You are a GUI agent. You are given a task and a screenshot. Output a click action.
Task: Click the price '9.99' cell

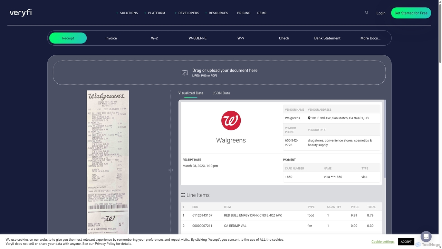pos(354,215)
